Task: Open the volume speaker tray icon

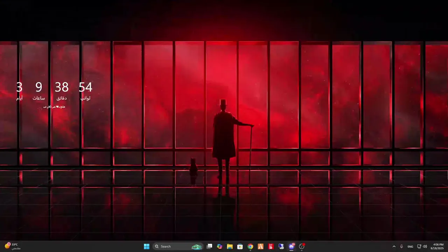Action: point(425,246)
